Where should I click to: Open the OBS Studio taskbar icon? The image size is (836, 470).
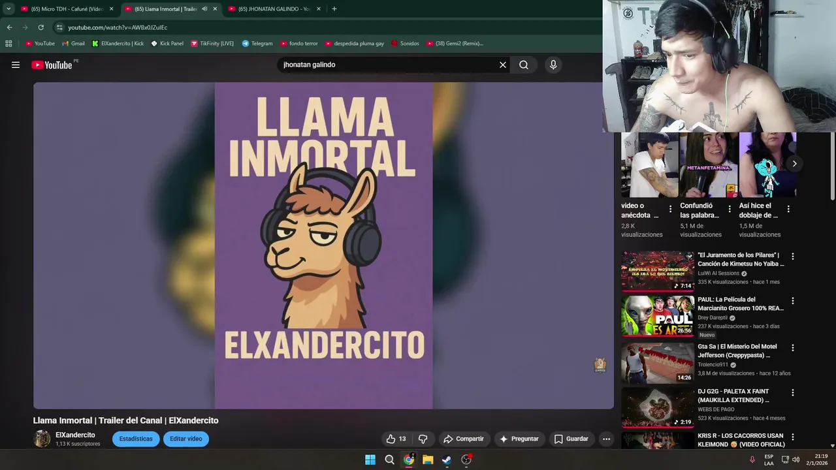(466, 460)
